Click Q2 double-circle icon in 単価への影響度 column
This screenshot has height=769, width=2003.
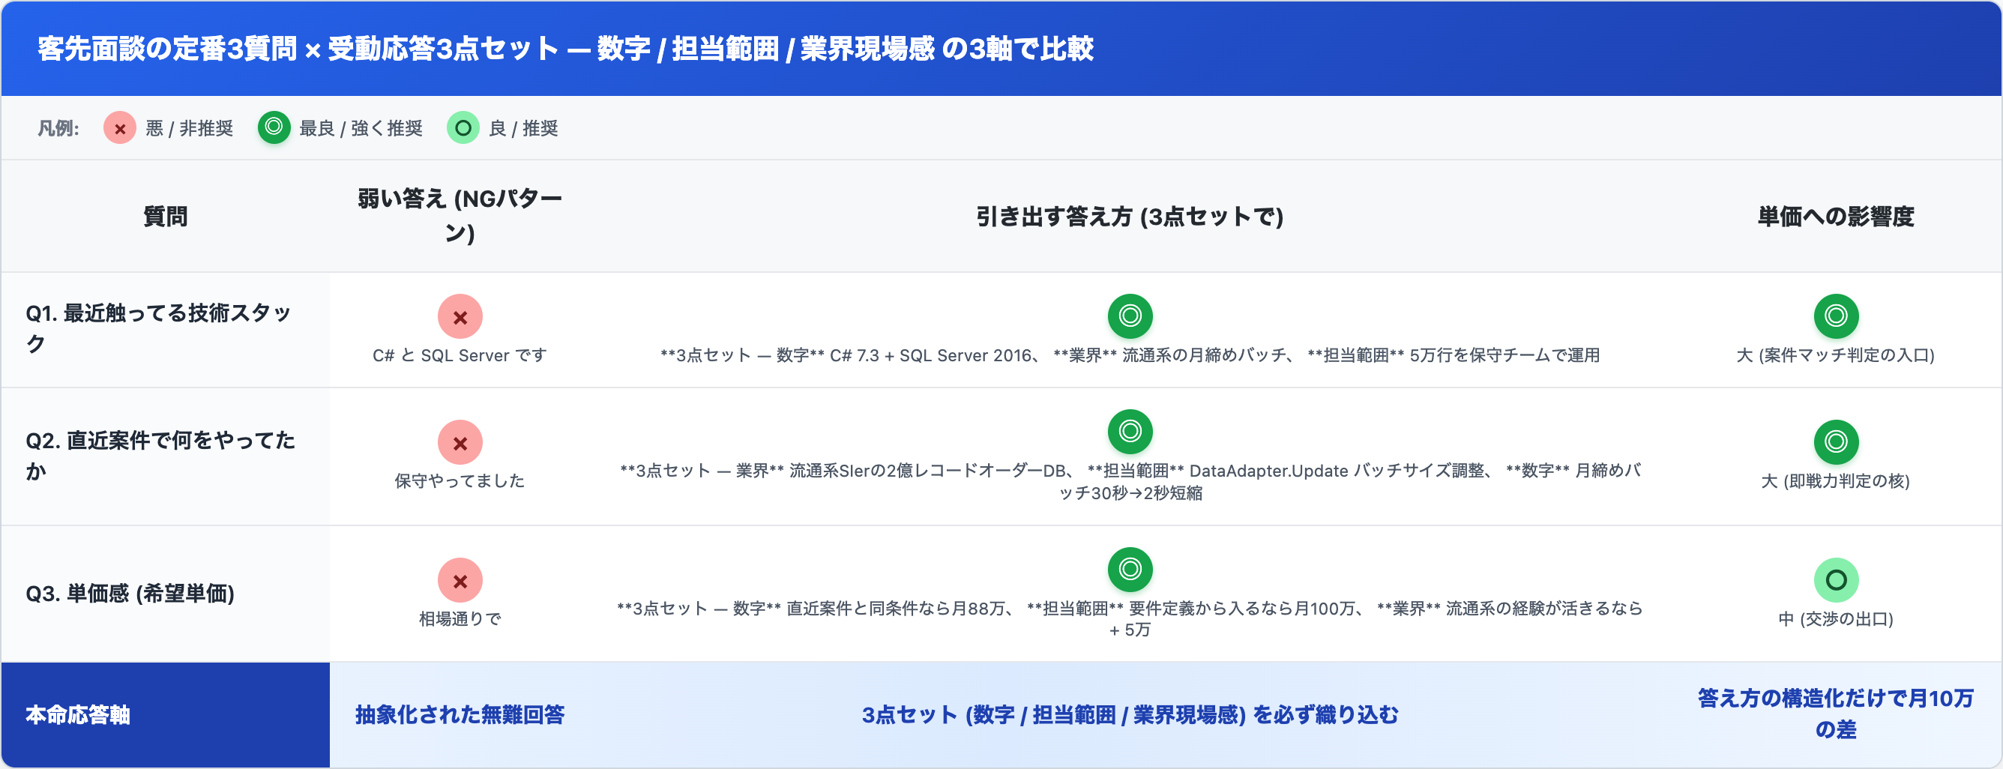pos(1836,442)
